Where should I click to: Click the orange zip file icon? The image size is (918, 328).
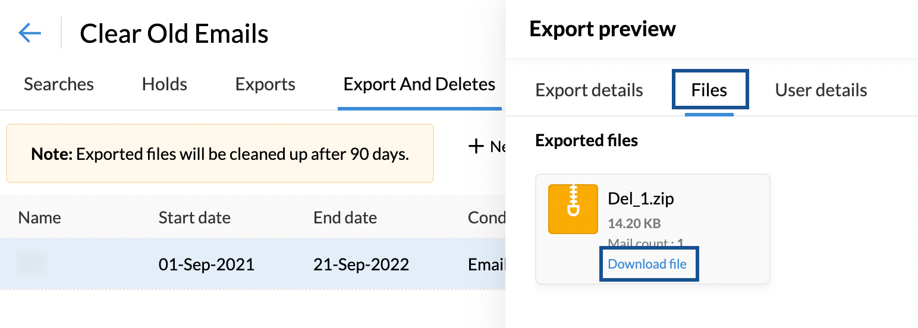pyautogui.click(x=573, y=209)
